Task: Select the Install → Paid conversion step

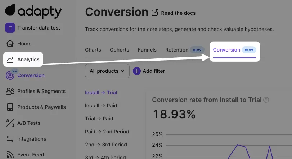Action: 101,106
